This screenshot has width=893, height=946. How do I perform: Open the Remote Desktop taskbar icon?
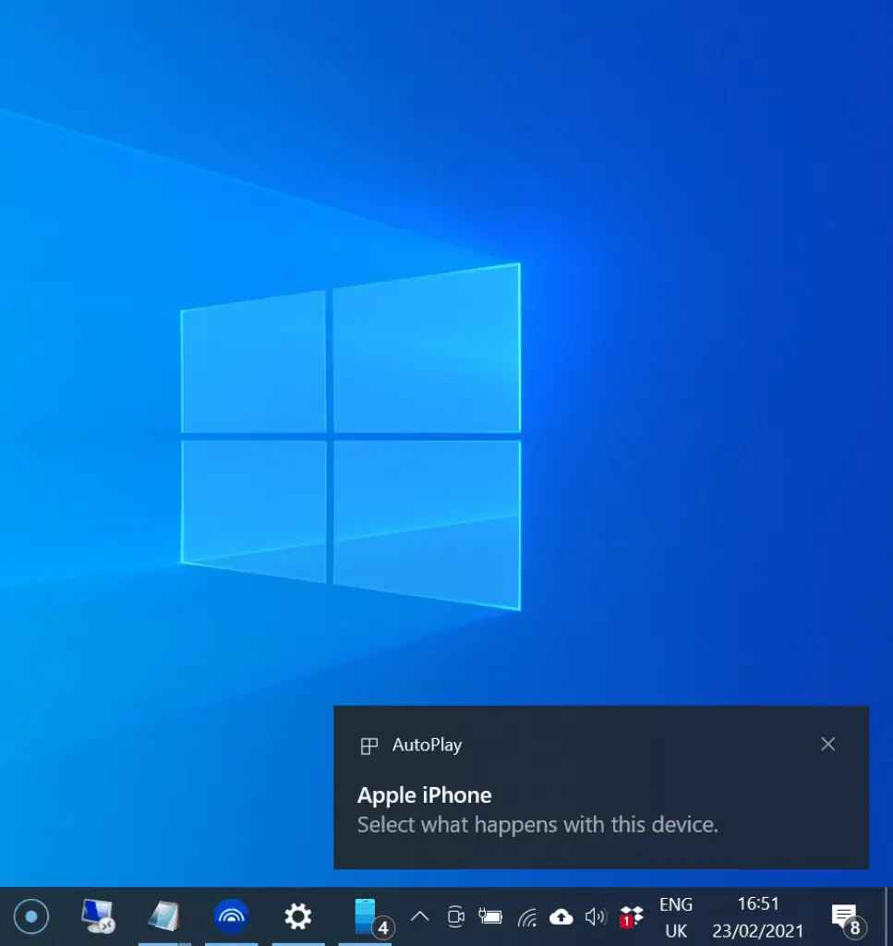(x=97, y=916)
